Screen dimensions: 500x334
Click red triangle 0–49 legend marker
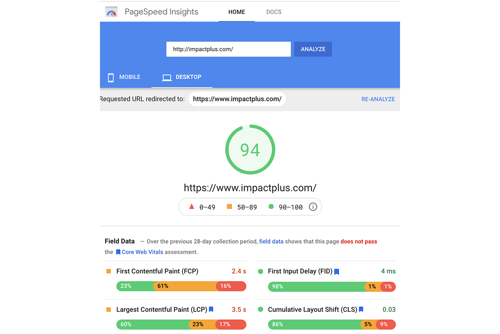tap(192, 206)
